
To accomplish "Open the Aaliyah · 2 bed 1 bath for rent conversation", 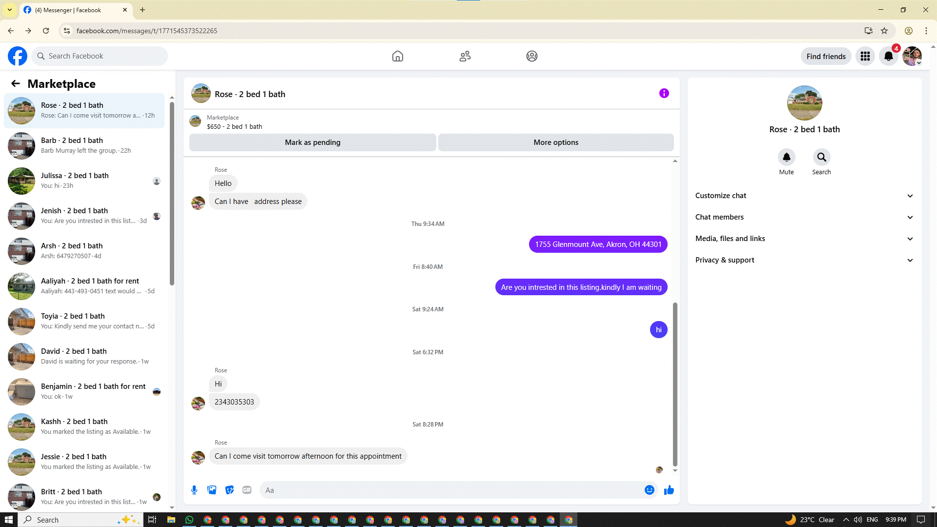I will [84, 286].
